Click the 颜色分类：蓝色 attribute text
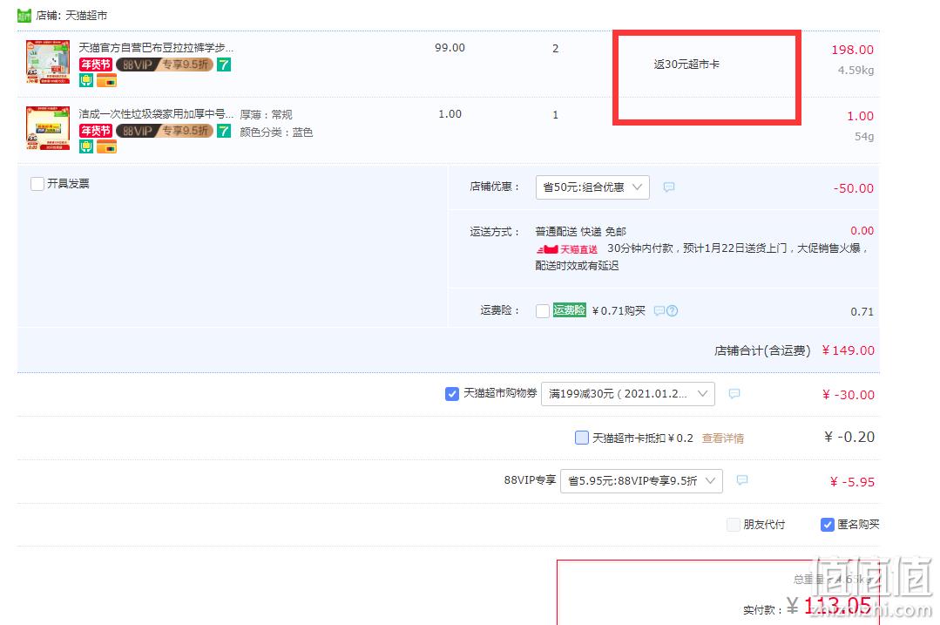The height and width of the screenshot is (625, 940). pyautogui.click(x=276, y=132)
